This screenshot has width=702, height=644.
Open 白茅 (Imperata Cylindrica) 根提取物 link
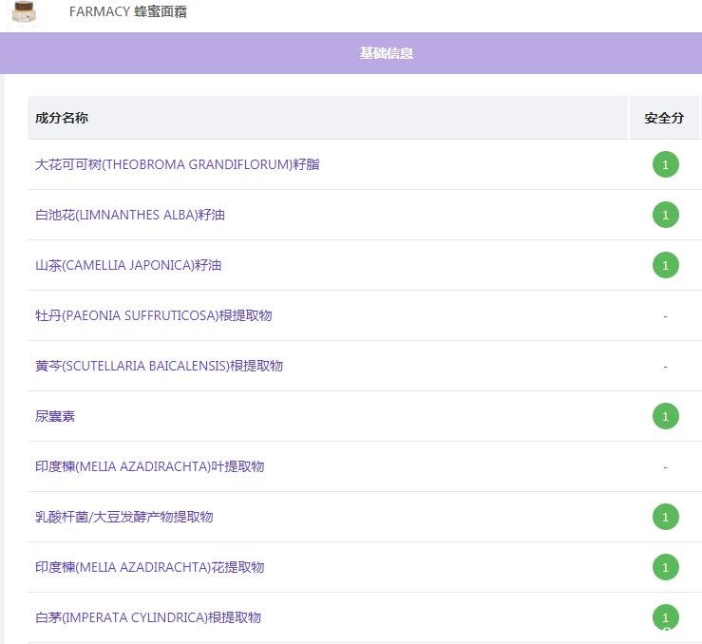(x=148, y=617)
